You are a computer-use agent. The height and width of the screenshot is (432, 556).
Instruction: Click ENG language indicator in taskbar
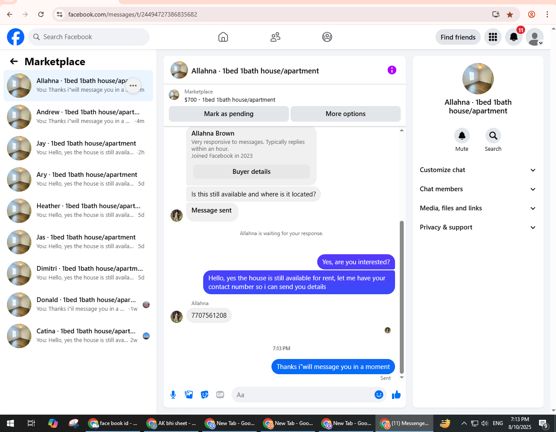pos(498,423)
